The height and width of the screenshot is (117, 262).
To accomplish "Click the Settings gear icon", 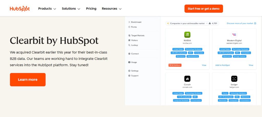I will pyautogui.click(x=129, y=71).
